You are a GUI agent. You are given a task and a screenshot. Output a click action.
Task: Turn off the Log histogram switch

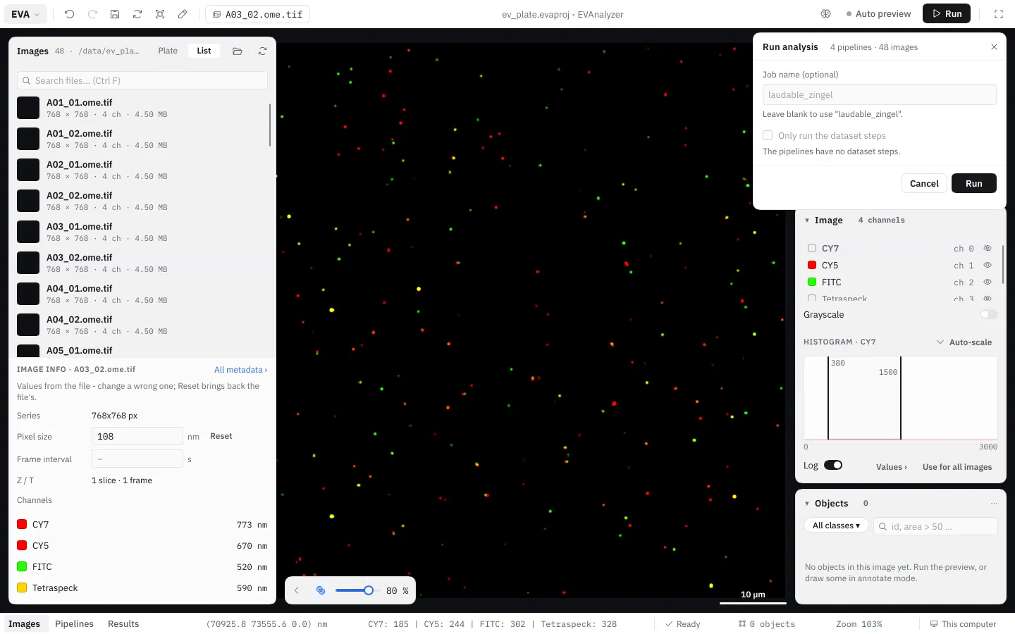[x=833, y=465]
